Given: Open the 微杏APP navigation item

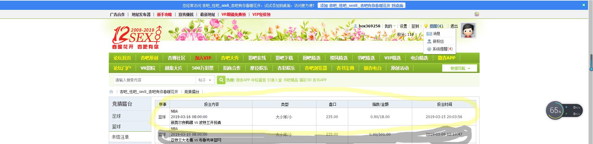Looking at the screenshot, I should [x=447, y=58].
